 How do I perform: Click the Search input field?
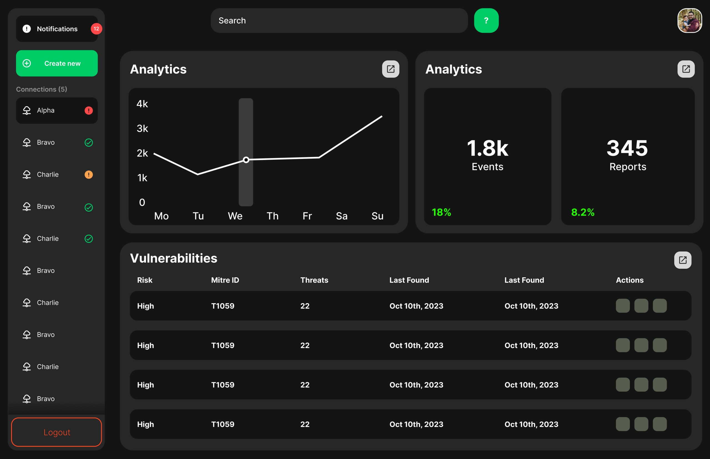point(339,21)
